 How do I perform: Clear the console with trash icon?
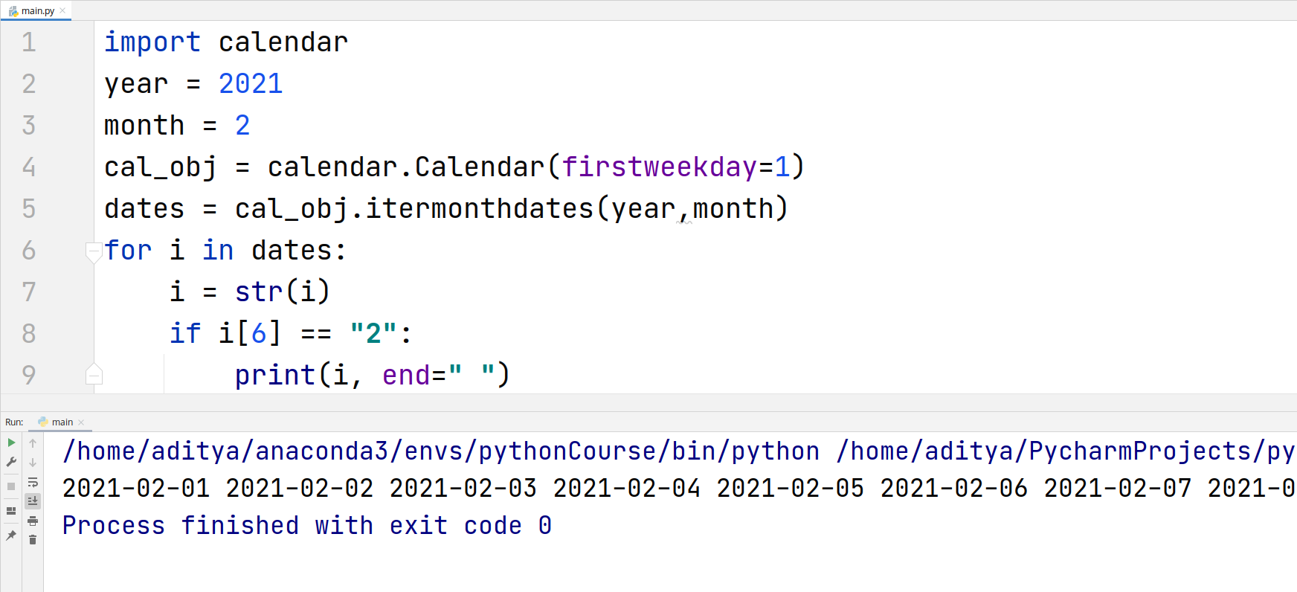[x=33, y=540]
